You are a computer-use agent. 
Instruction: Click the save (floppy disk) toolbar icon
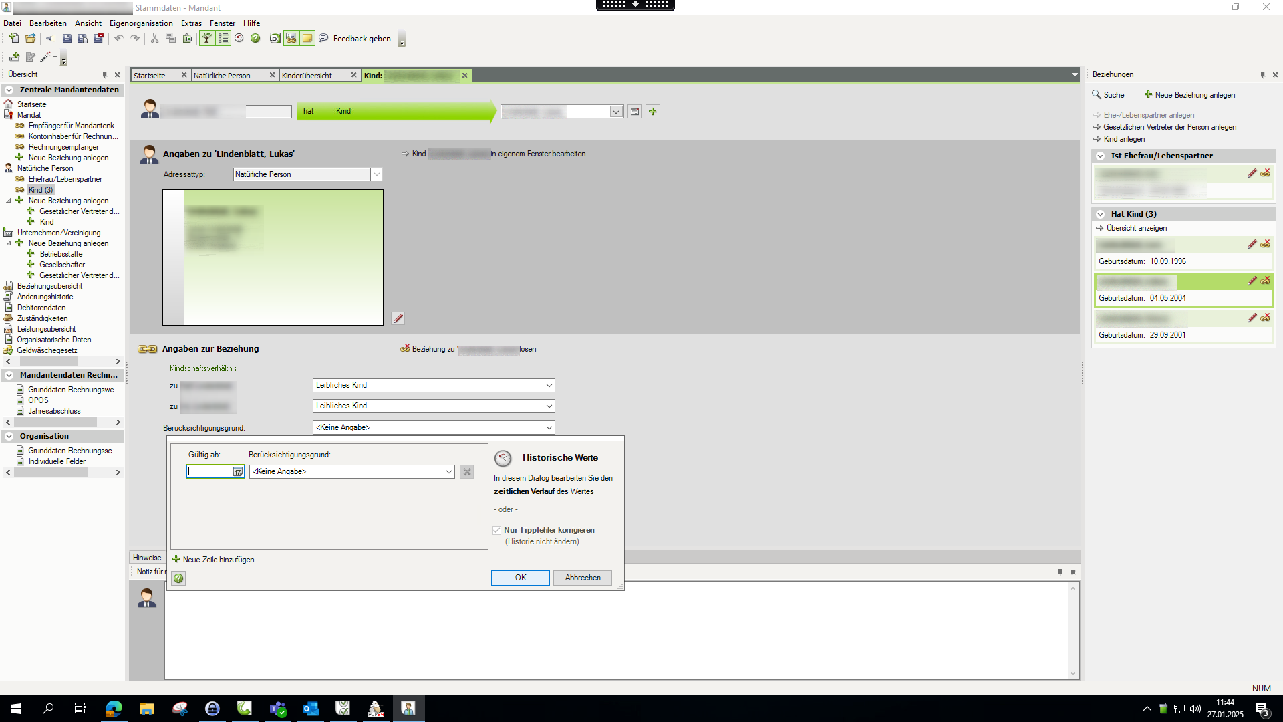click(67, 39)
